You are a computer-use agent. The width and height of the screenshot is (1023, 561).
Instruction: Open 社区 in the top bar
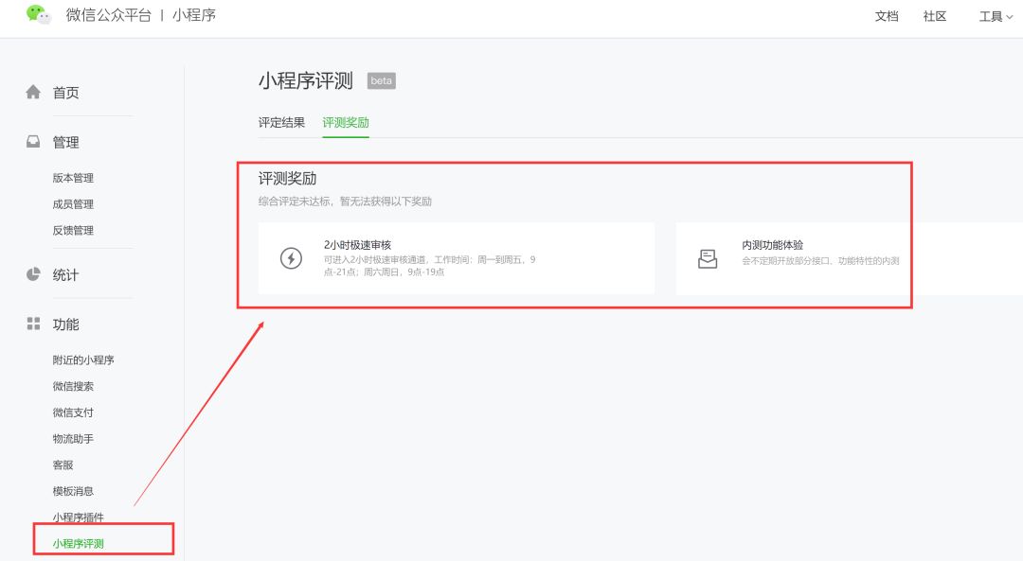tap(935, 16)
